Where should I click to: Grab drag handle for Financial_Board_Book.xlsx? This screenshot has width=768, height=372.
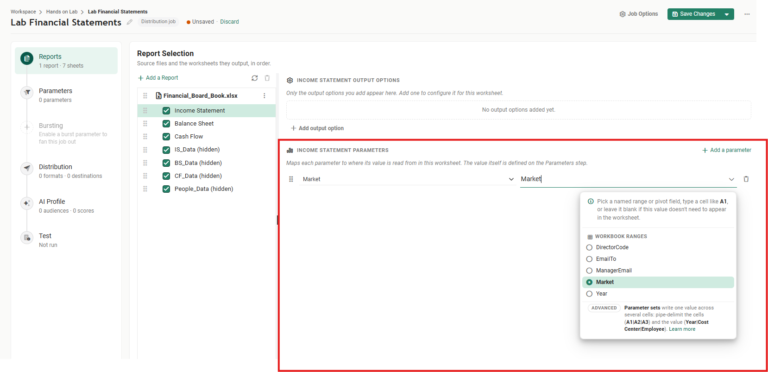pos(145,95)
